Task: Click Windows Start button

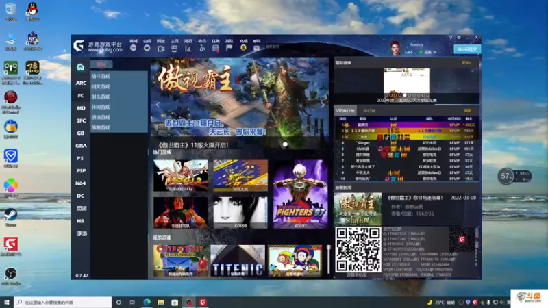Action: (7, 303)
